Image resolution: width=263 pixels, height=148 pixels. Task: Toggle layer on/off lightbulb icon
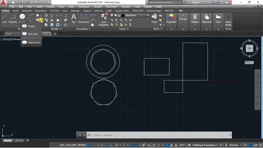click(112, 16)
